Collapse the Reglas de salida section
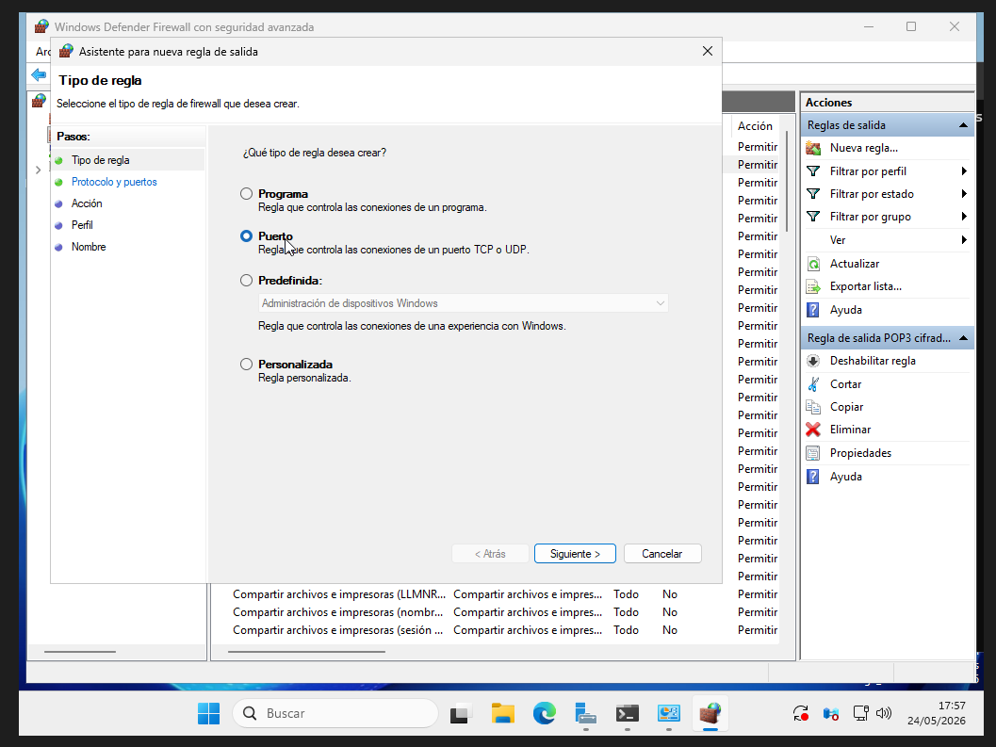 963,125
